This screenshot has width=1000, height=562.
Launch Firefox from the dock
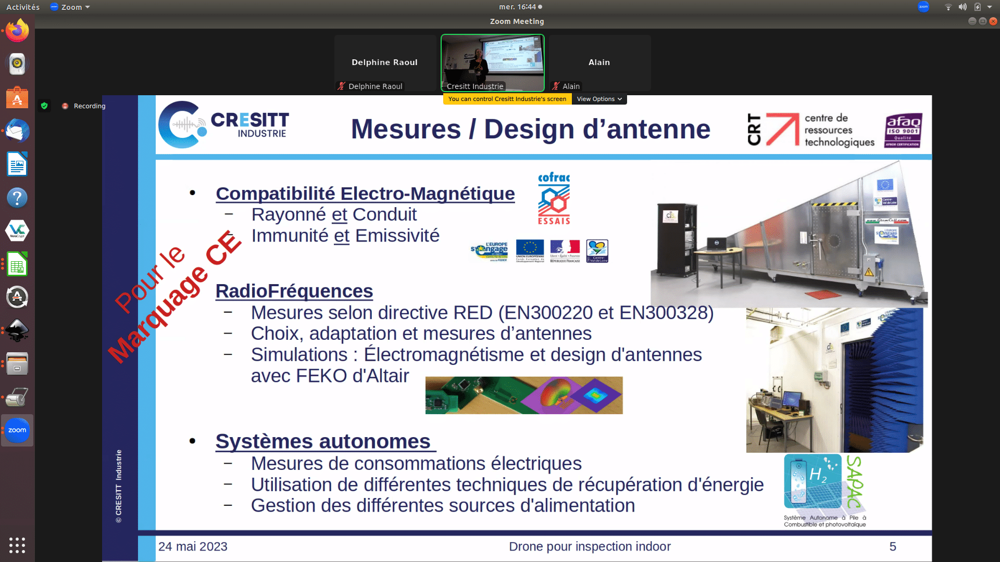[17, 31]
